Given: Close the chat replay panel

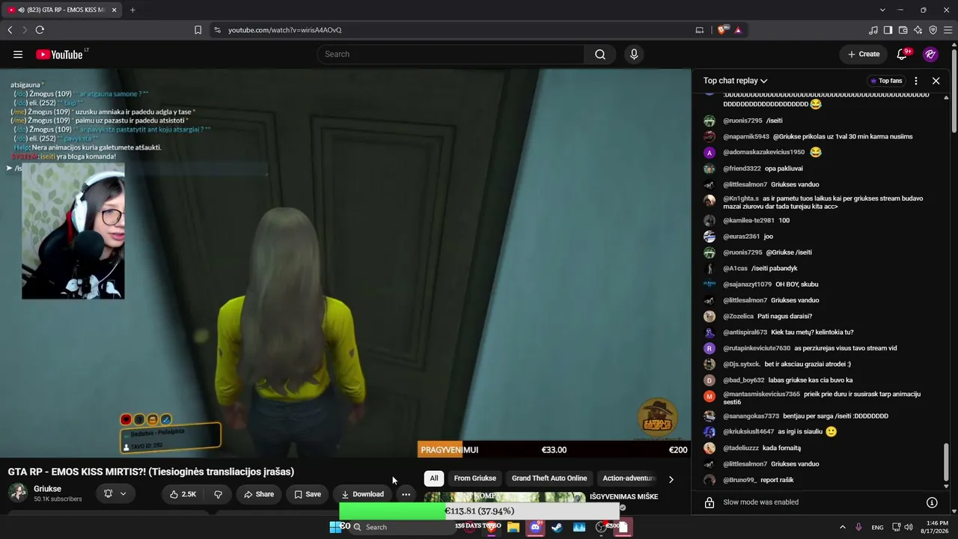Looking at the screenshot, I should pyautogui.click(x=936, y=81).
